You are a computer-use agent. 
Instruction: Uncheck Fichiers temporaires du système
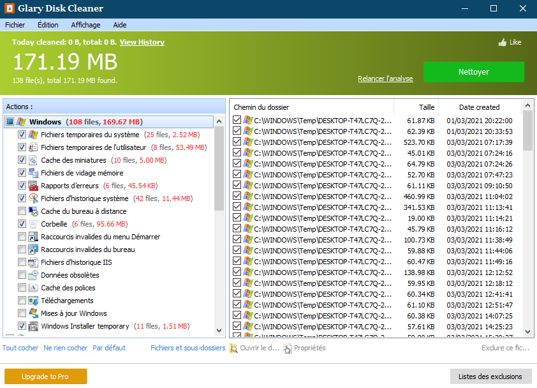(x=22, y=135)
